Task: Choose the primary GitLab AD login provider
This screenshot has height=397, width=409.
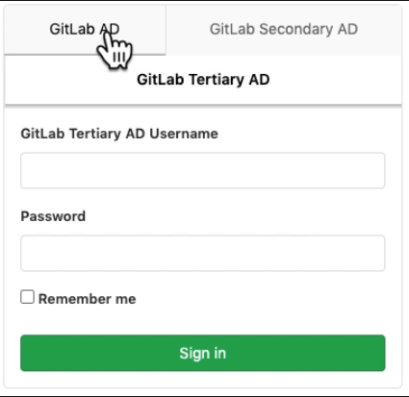Action: pyautogui.click(x=85, y=30)
